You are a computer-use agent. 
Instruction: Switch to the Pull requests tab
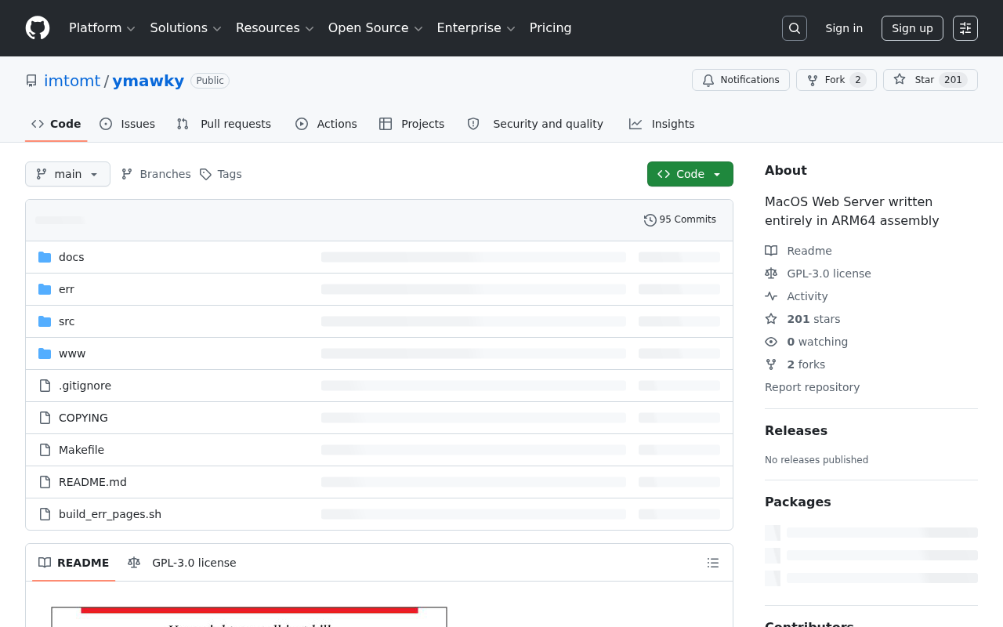coord(224,124)
